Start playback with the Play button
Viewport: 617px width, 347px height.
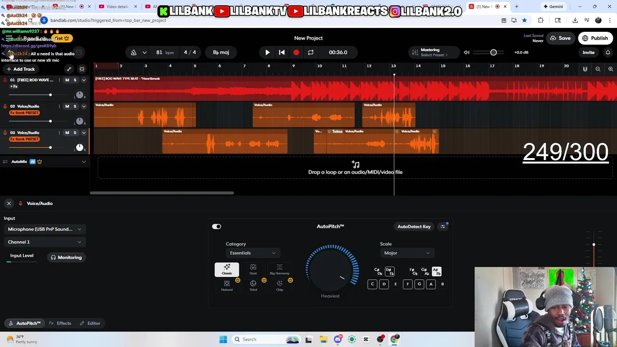click(x=268, y=52)
